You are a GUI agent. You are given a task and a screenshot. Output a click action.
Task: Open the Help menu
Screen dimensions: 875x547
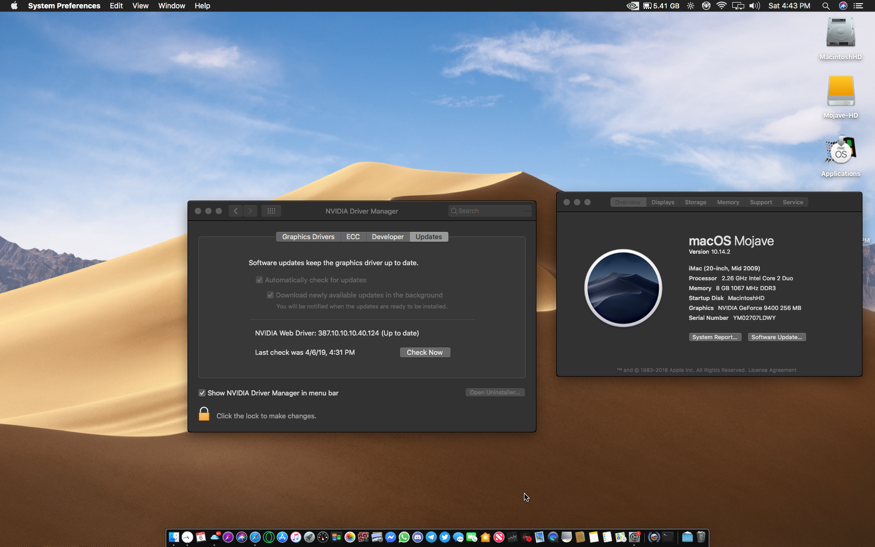(x=202, y=6)
